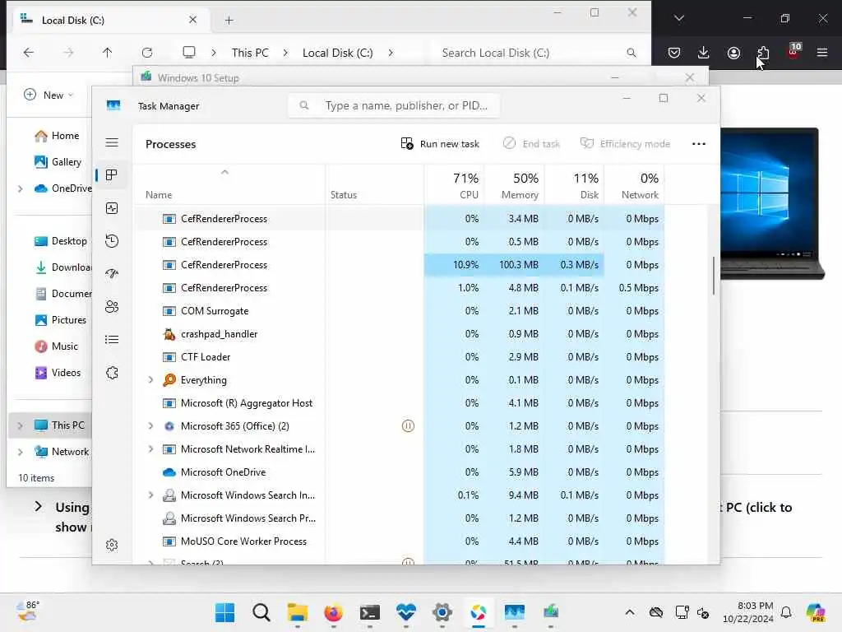Click Local Disk (C:) breadcrumb
The width and height of the screenshot is (842, 632).
pos(337,53)
